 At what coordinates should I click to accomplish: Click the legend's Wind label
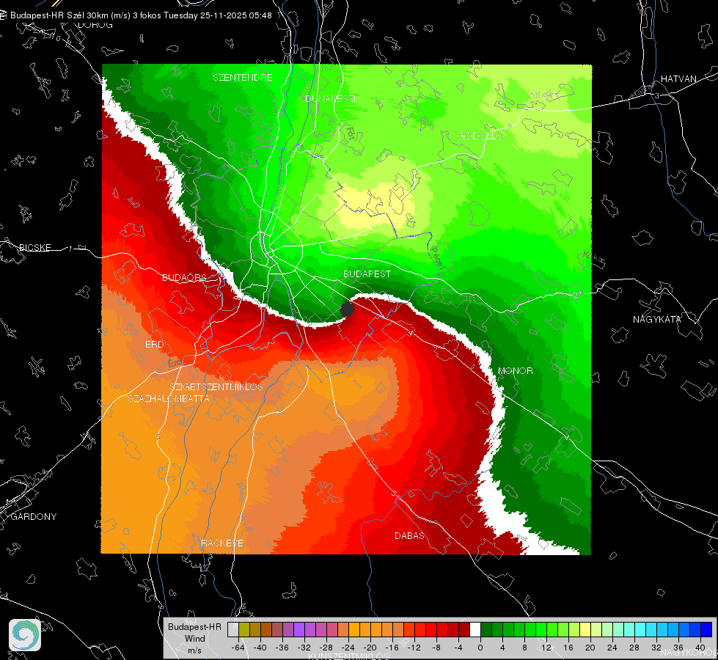(x=194, y=639)
